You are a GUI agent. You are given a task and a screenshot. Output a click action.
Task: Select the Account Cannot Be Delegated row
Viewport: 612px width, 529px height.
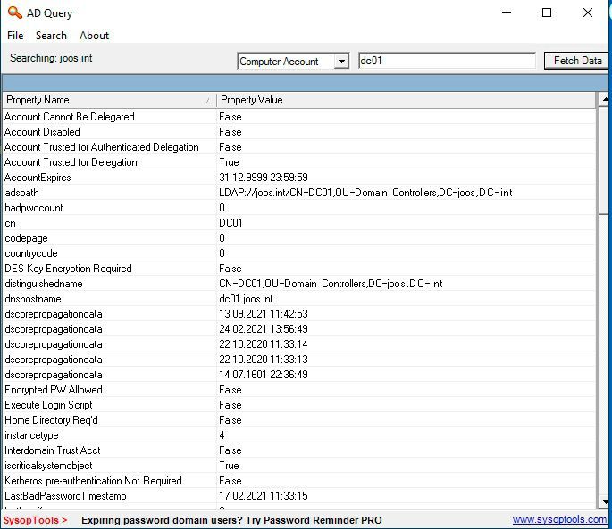tap(299, 117)
